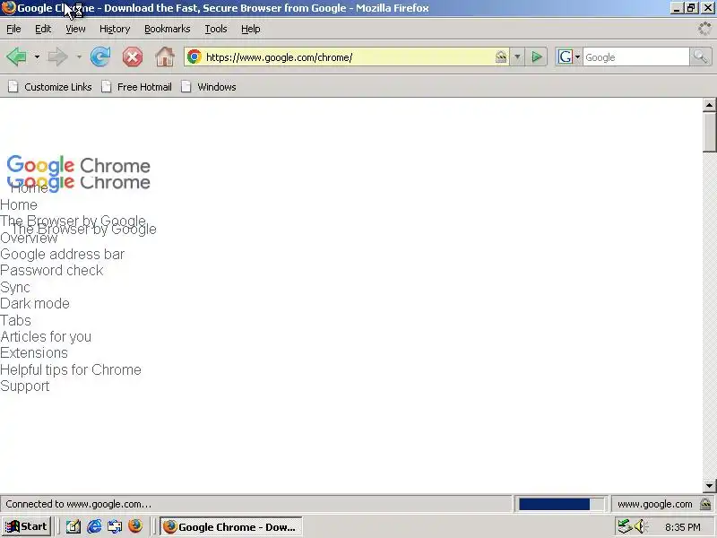Click the Google search input box
Image resolution: width=717 pixels, height=538 pixels.
(636, 57)
